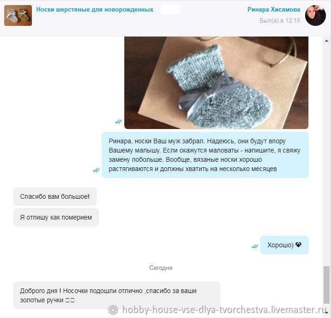Select 'Хорошо)' message bubble
Viewport: 331px width, 318px height.
click(x=284, y=245)
